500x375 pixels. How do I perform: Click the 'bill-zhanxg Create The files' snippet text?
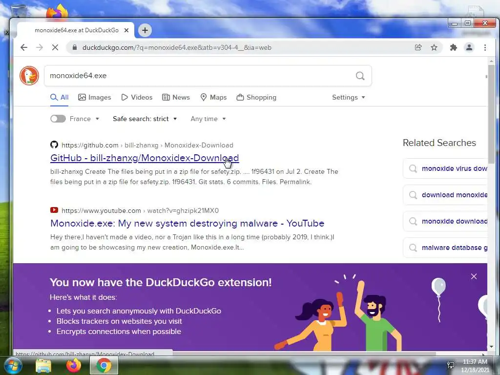click(x=194, y=177)
